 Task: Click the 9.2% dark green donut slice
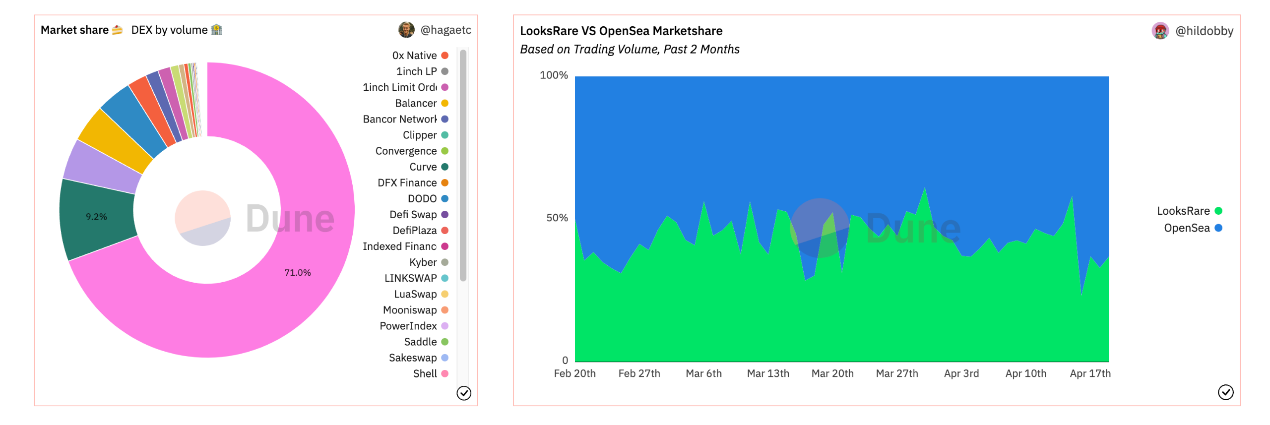coord(97,217)
